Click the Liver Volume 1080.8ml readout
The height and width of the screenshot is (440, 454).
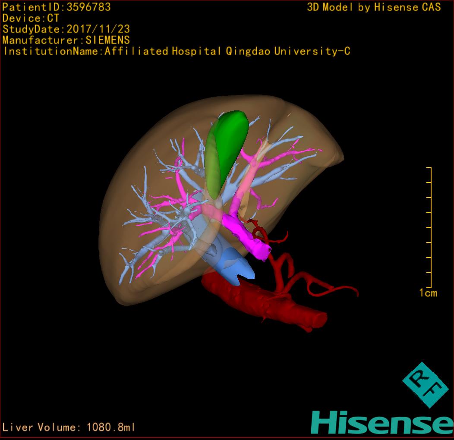(x=69, y=427)
